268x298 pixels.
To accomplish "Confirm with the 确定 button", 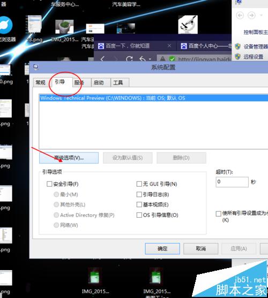I will pyautogui.click(x=162, y=249).
